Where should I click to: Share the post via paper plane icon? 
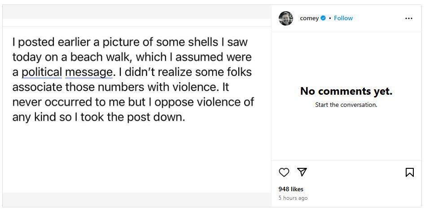(302, 172)
